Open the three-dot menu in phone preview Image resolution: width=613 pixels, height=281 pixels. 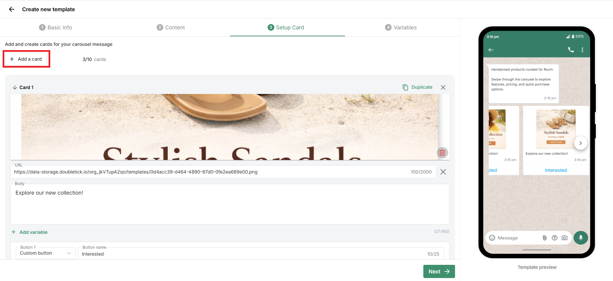pos(582,50)
